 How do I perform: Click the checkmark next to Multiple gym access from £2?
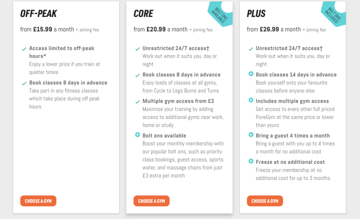click(x=138, y=102)
